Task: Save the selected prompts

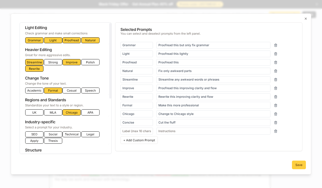Action: pyautogui.click(x=299, y=165)
